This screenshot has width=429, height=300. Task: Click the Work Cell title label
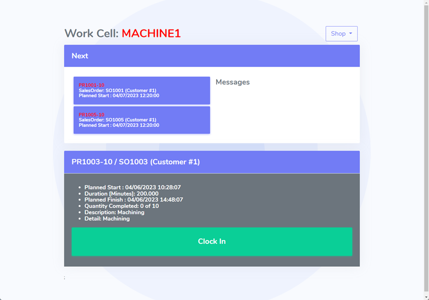pos(91,33)
